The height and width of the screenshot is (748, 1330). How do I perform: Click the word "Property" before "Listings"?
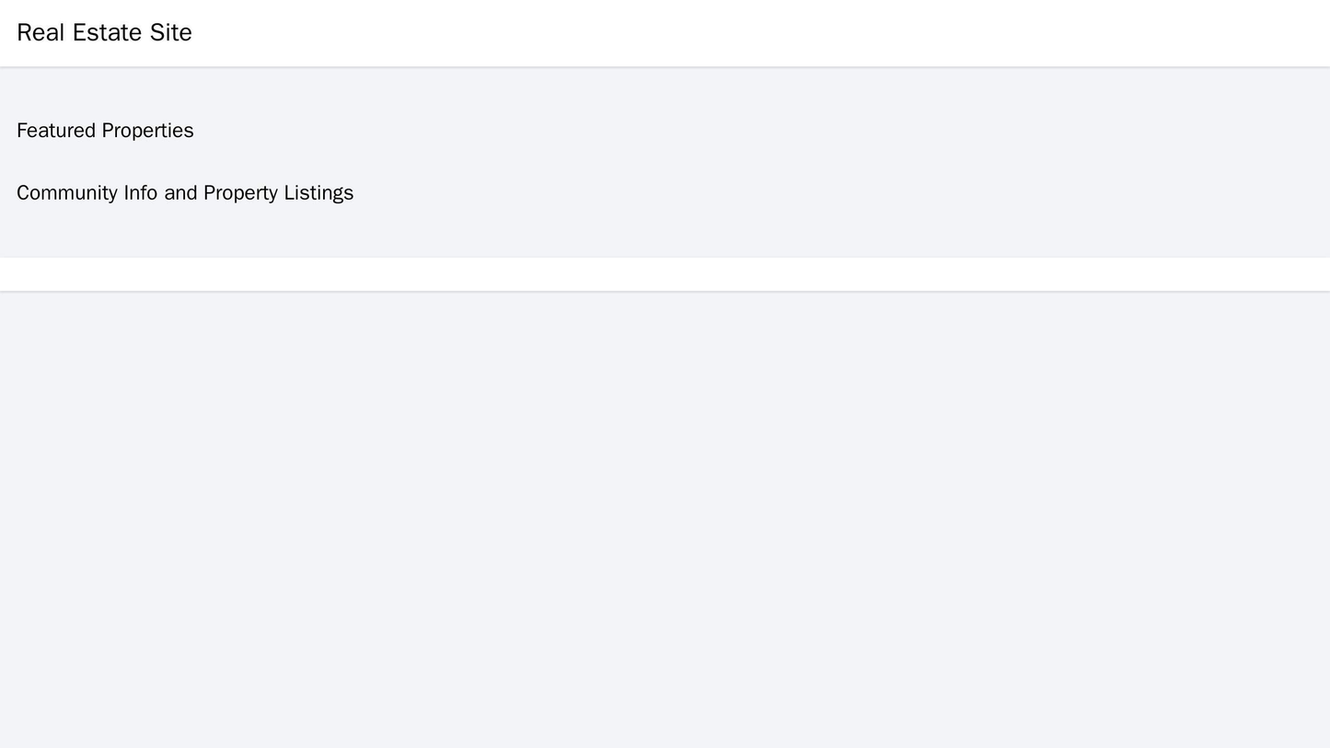[x=240, y=193]
